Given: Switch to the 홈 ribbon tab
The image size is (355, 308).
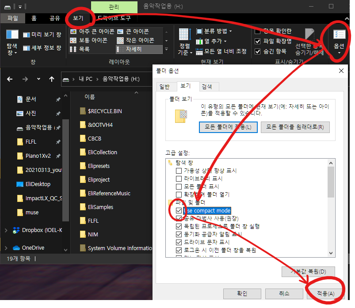Looking at the screenshot, I should point(34,18).
